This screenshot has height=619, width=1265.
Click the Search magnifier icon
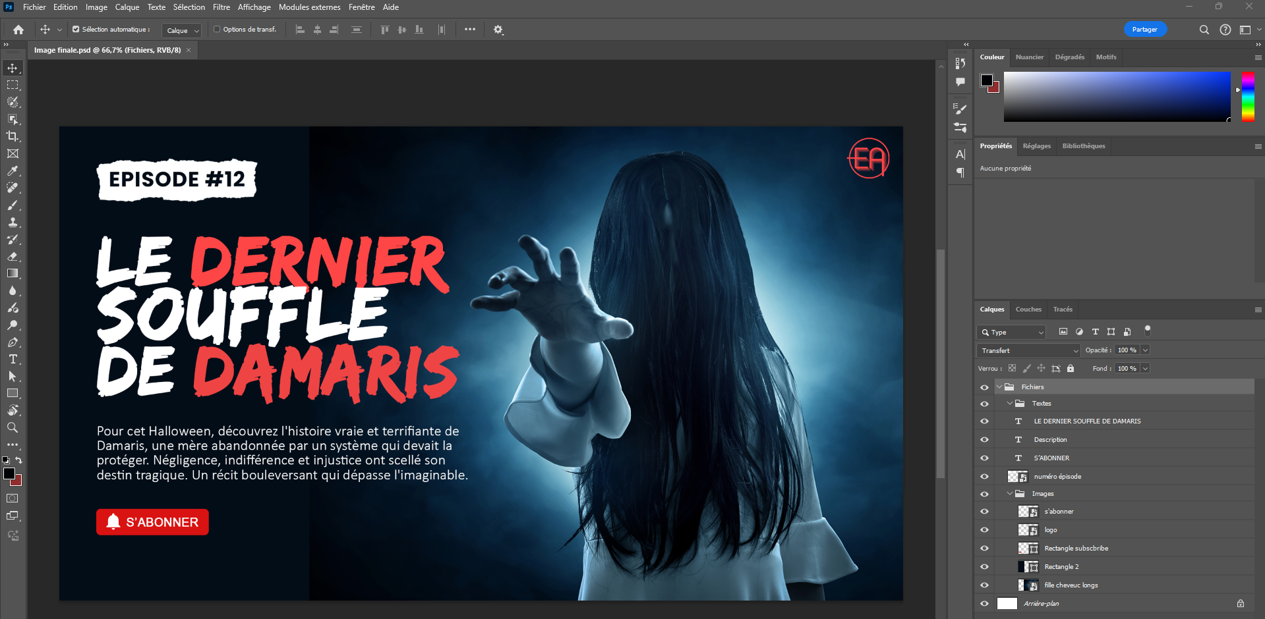click(x=1204, y=30)
